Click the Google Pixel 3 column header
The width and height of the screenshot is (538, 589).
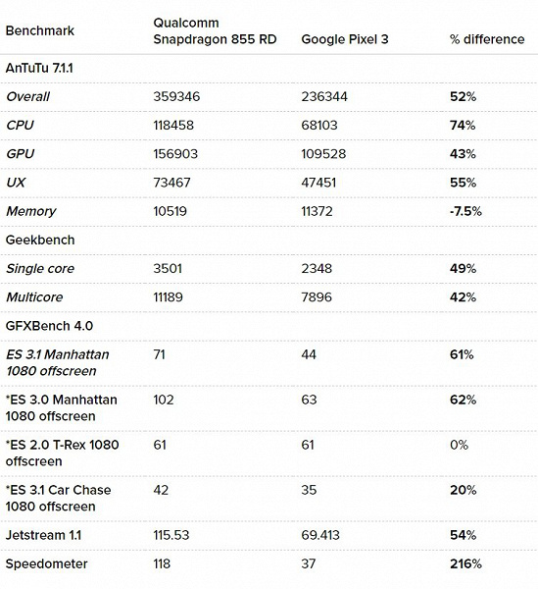click(345, 39)
